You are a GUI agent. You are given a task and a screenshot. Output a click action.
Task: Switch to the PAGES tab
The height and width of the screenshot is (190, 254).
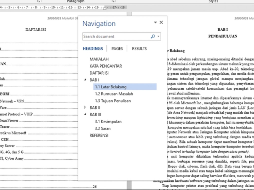117,49
